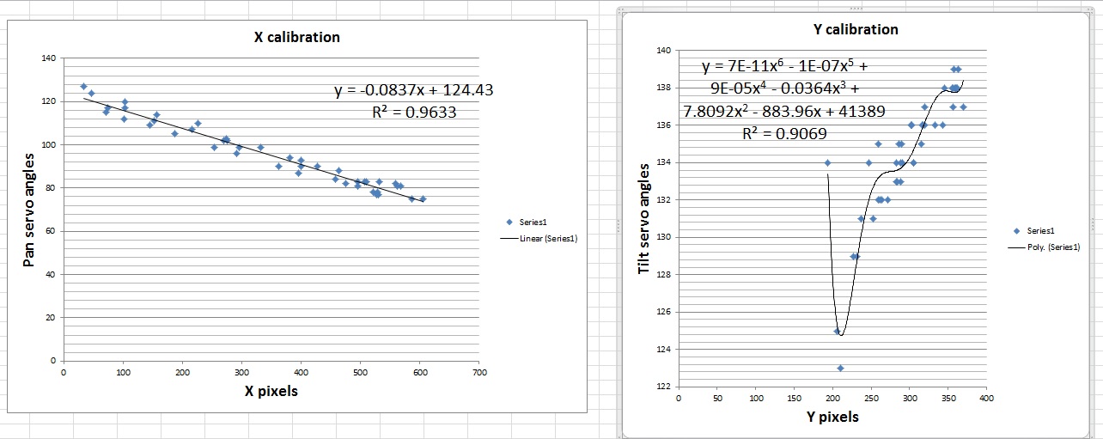Click the left-edge resize handle of Y calibration chart
1103x439 pixels.
coord(619,222)
